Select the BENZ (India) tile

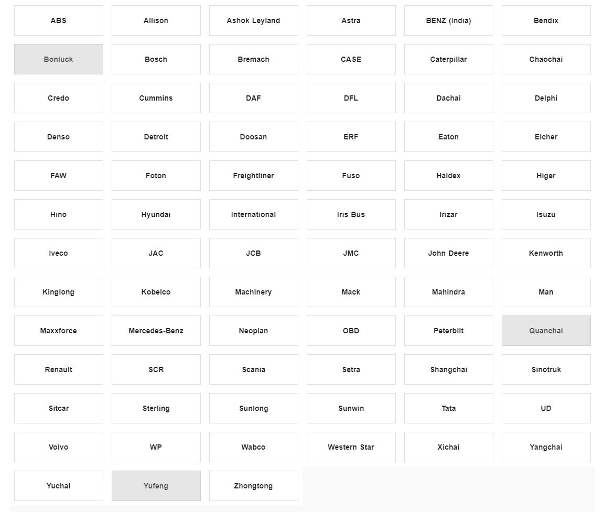click(448, 20)
